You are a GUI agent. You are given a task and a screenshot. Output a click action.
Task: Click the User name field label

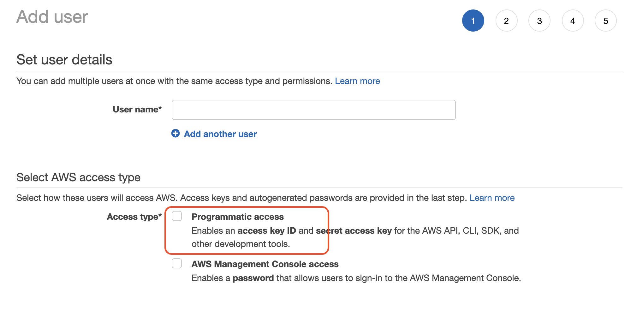[x=137, y=110]
